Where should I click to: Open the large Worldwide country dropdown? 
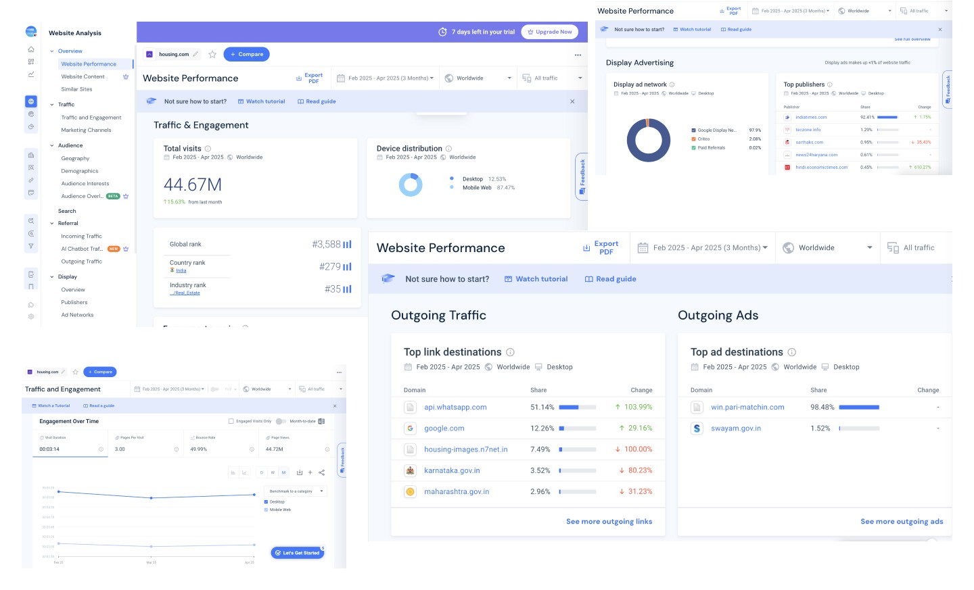(x=828, y=248)
